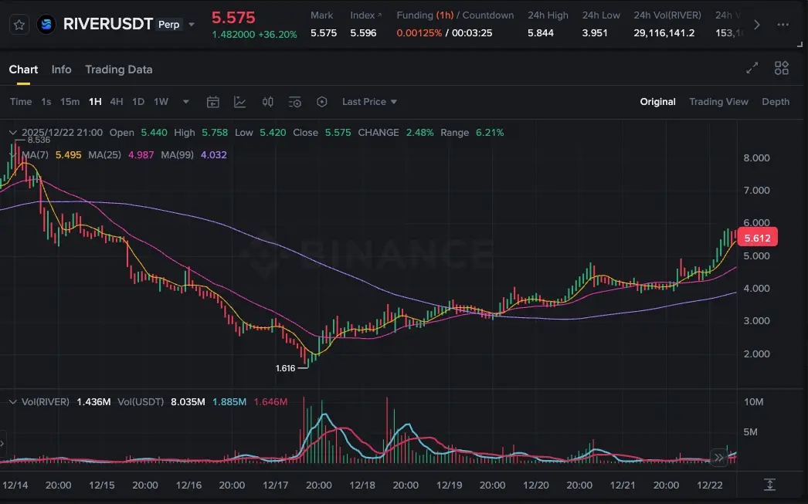Click the three-dot more options icon
The width and height of the screenshot is (808, 504).
[x=783, y=25]
